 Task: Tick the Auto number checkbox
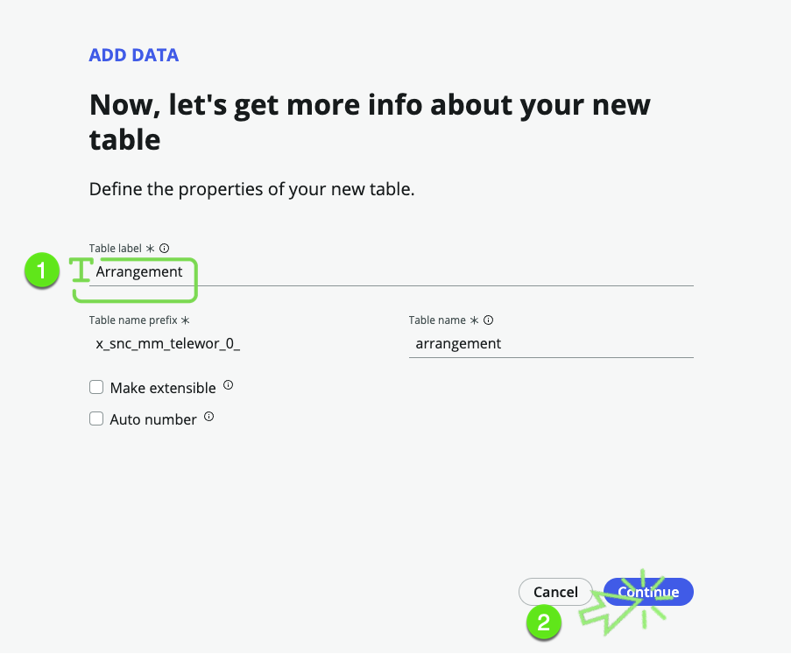point(96,418)
